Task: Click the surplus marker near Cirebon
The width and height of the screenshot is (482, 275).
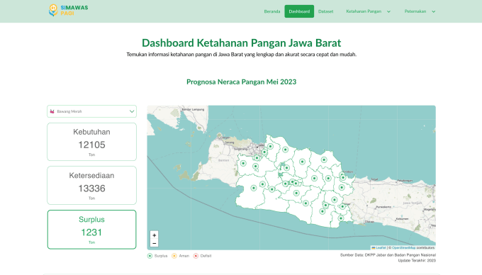Action: click(343, 177)
